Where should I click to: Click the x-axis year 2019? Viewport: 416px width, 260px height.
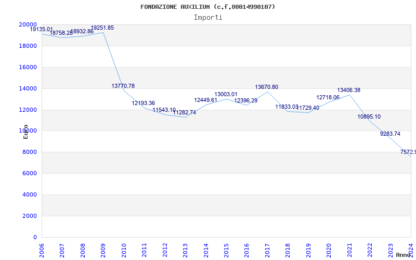(x=308, y=250)
